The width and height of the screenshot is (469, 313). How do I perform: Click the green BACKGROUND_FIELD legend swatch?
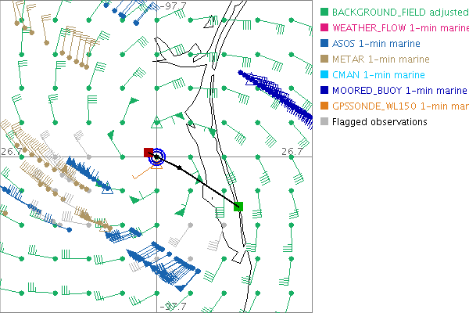[x=324, y=13]
